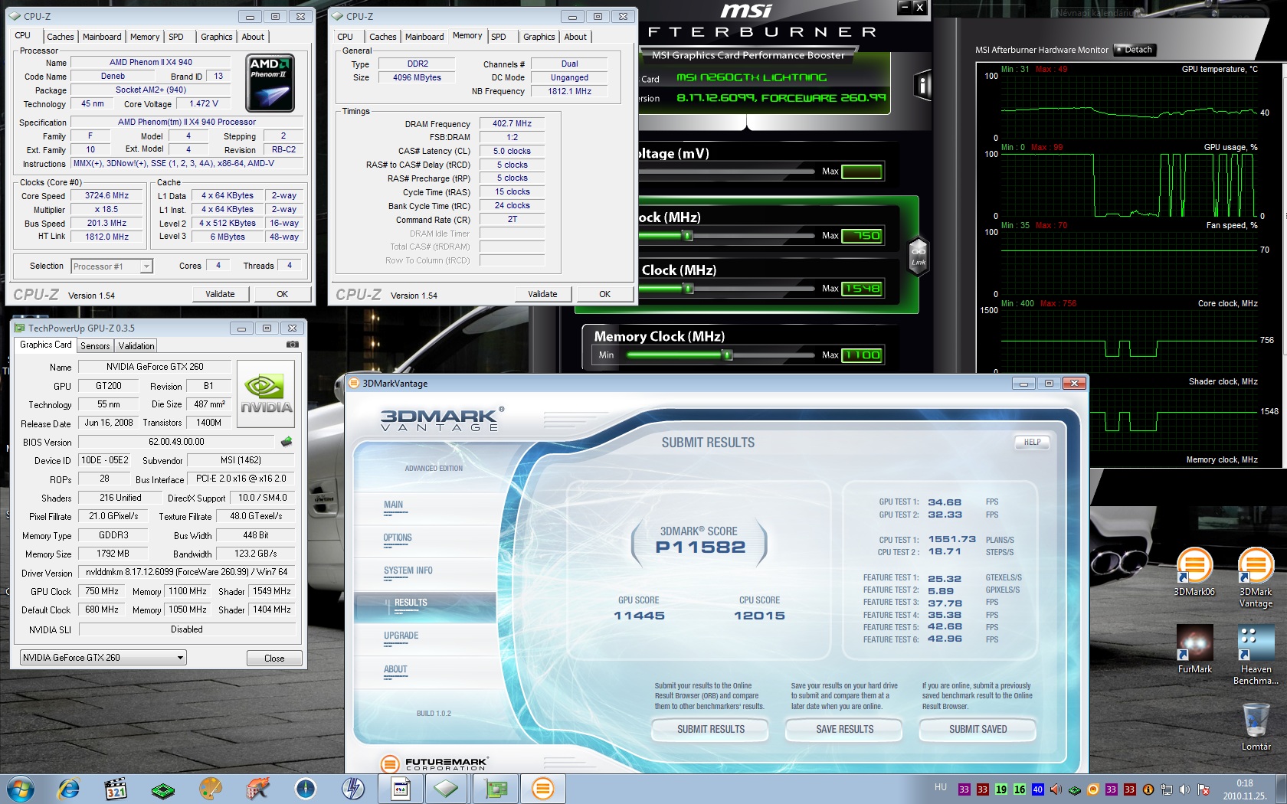Click Submit Results button in 3DMark Vantage
1287x804 pixels.
(710, 730)
